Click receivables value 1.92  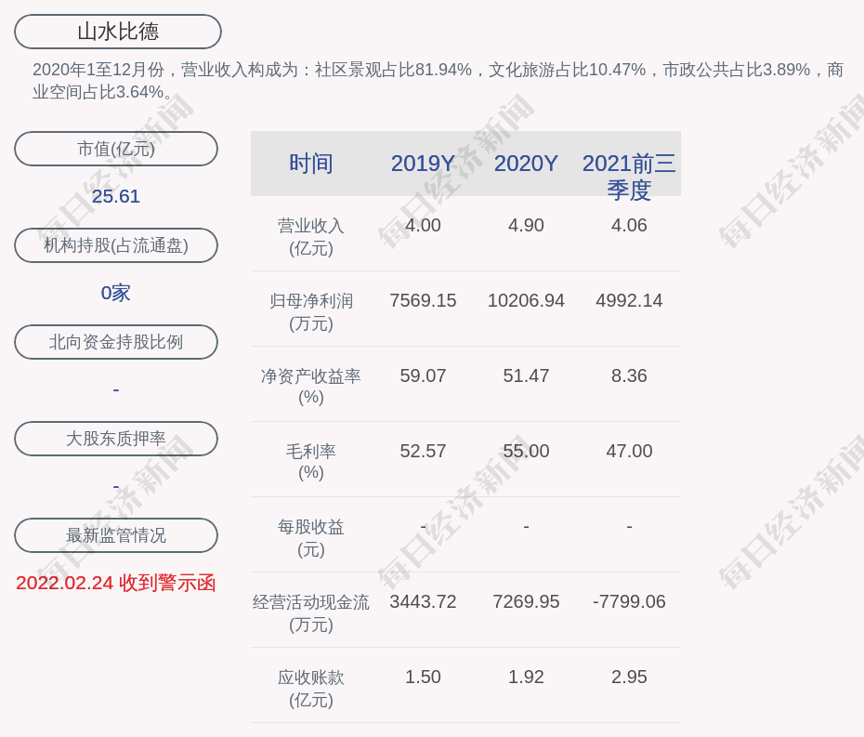[x=526, y=677]
